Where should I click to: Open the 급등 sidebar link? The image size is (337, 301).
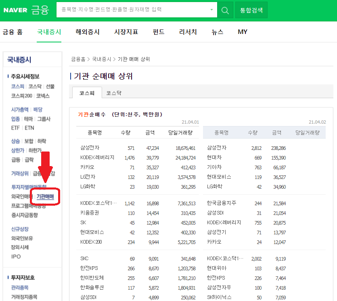(15, 160)
